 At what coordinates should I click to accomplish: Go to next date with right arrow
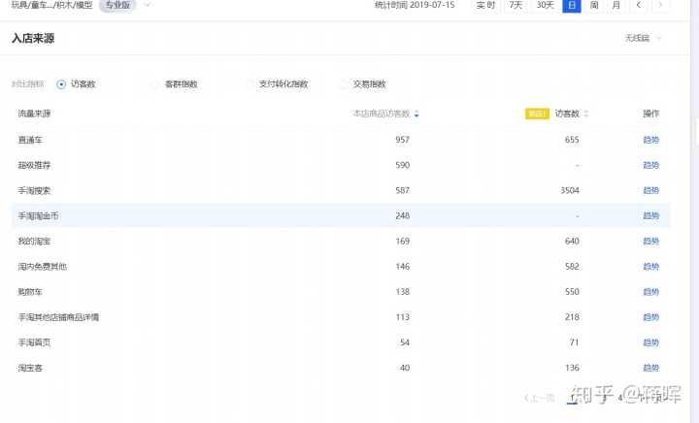tap(661, 6)
